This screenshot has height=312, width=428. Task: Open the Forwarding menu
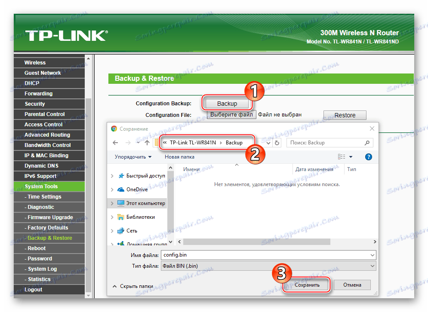(49, 94)
